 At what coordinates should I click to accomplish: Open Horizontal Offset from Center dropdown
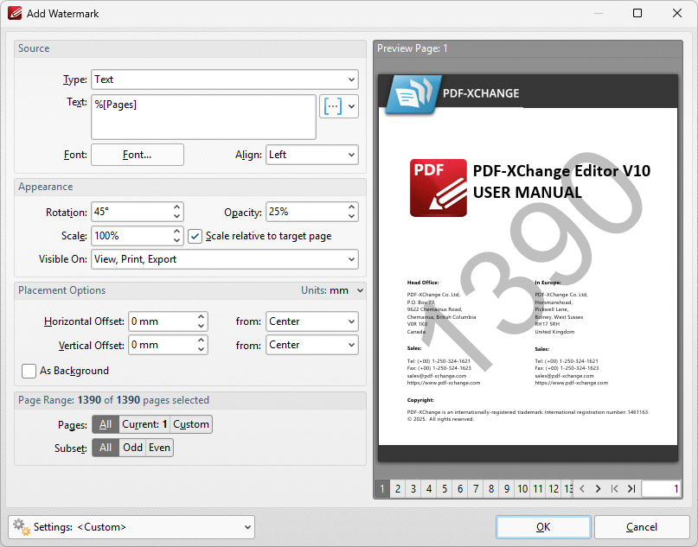[x=312, y=321]
